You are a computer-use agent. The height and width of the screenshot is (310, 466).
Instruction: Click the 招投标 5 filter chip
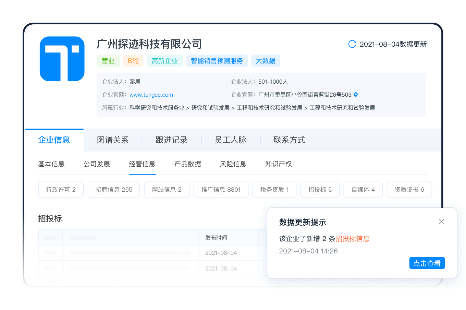coord(320,190)
